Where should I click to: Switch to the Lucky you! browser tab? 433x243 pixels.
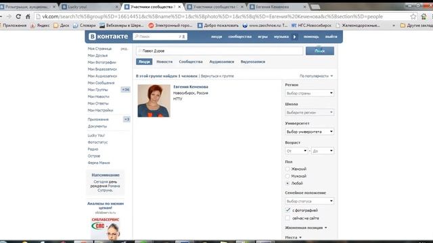(90, 7)
